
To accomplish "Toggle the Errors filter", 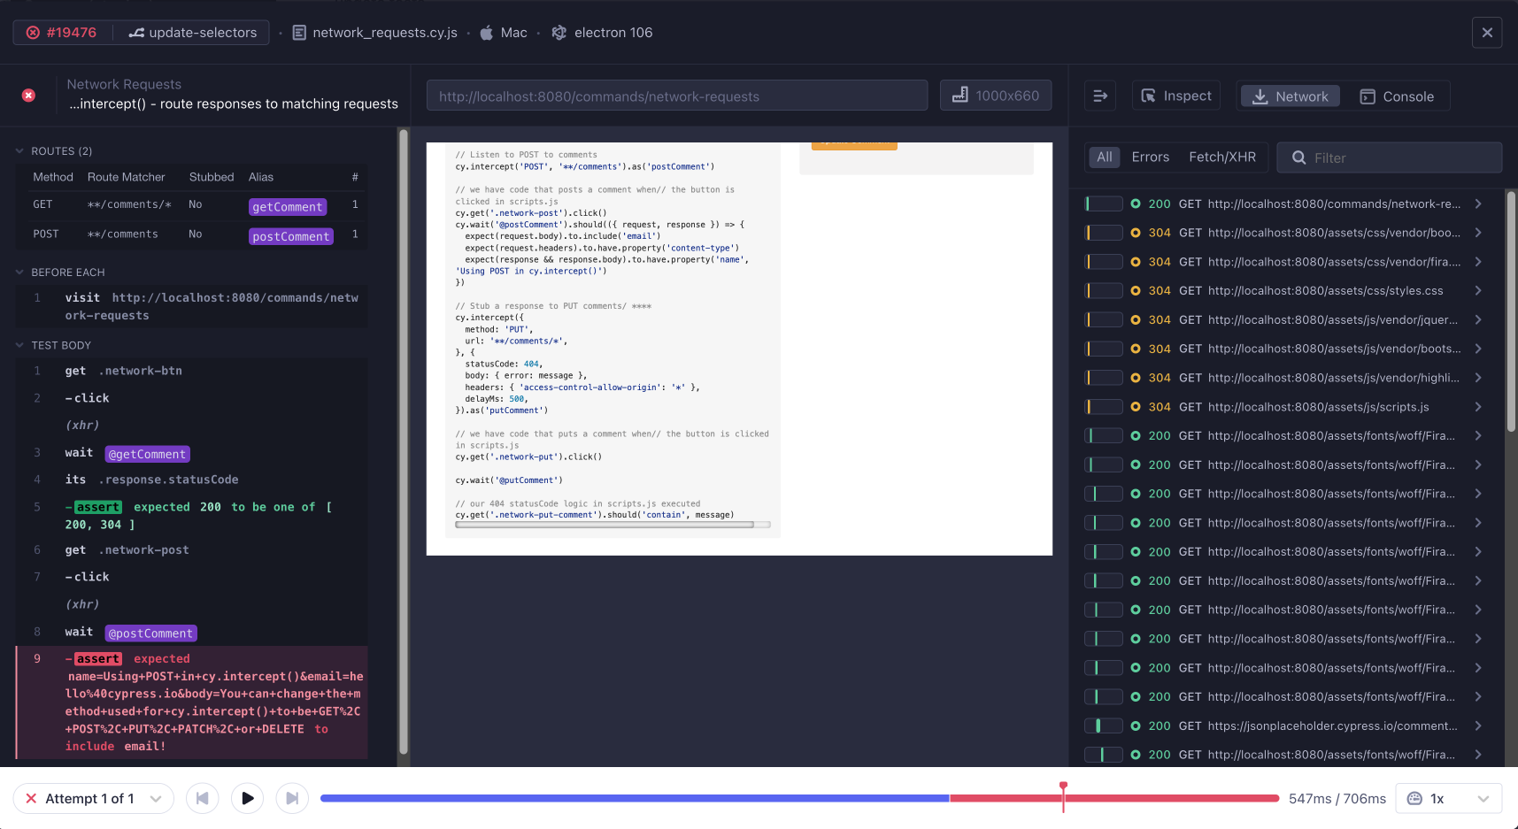I will [x=1150, y=157].
